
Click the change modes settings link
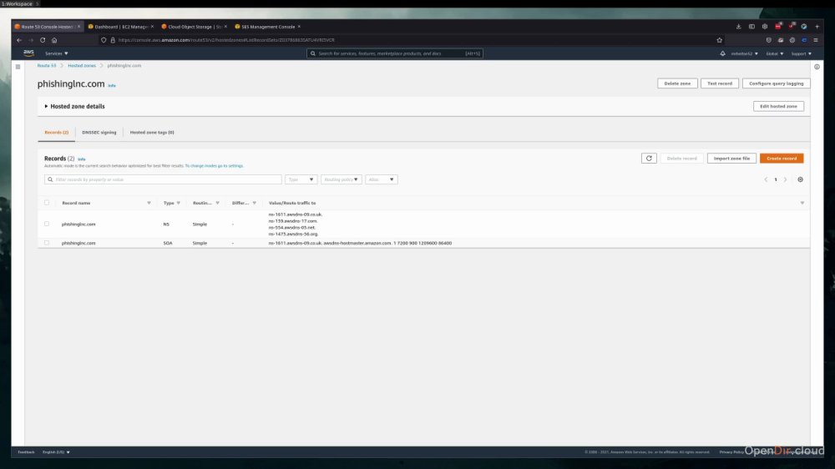point(214,165)
